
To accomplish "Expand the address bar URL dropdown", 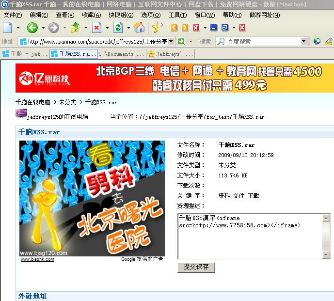I will (x=171, y=42).
